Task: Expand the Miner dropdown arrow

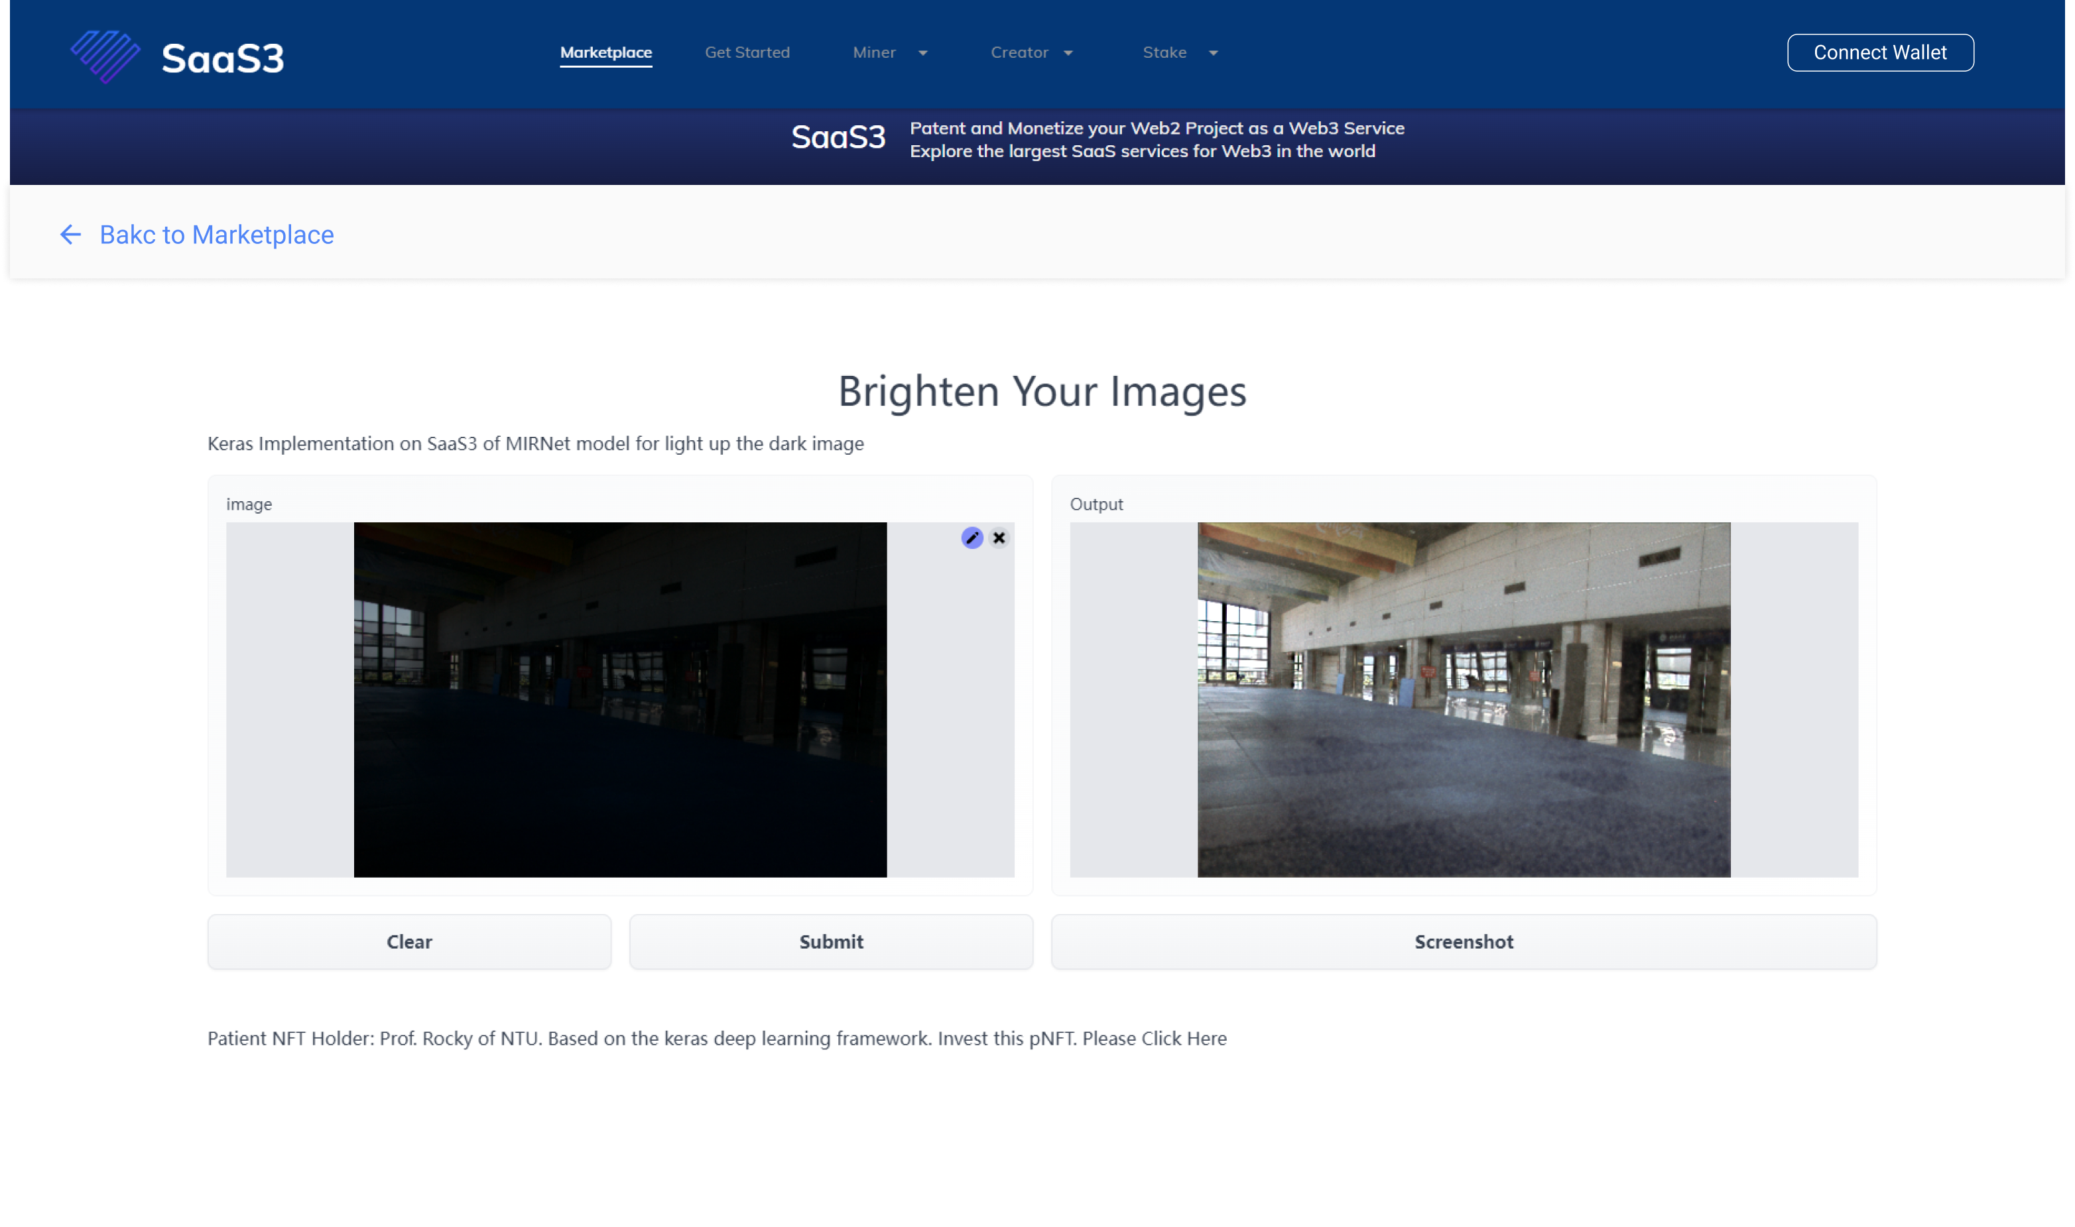Action: pos(923,53)
